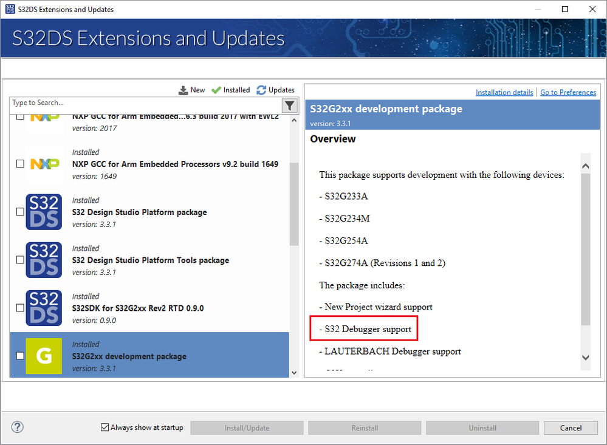The width and height of the screenshot is (607, 445).
Task: Click S32SDK for S32G2xx logo icon
Action: (x=44, y=308)
